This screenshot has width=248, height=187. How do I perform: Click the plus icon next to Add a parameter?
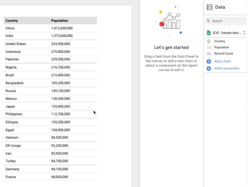209,68
